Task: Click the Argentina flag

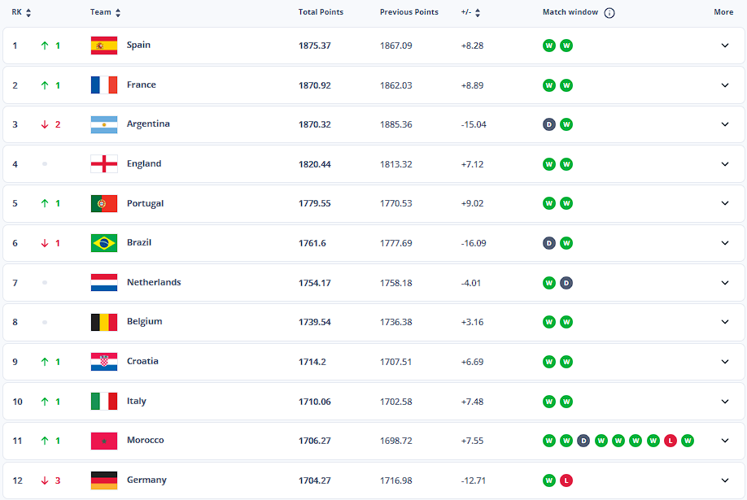Action: [104, 124]
